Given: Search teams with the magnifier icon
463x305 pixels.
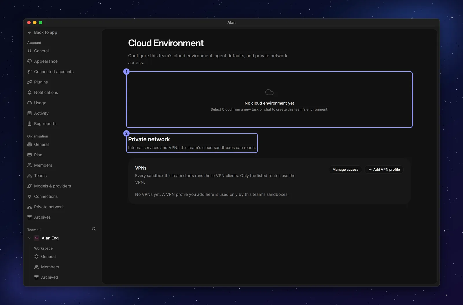Looking at the screenshot, I should pyautogui.click(x=94, y=229).
